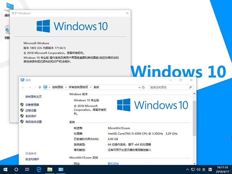The width and height of the screenshot is (232, 174).
Task: Open recent locations dropdown arrow
Action: click(x=35, y=87)
